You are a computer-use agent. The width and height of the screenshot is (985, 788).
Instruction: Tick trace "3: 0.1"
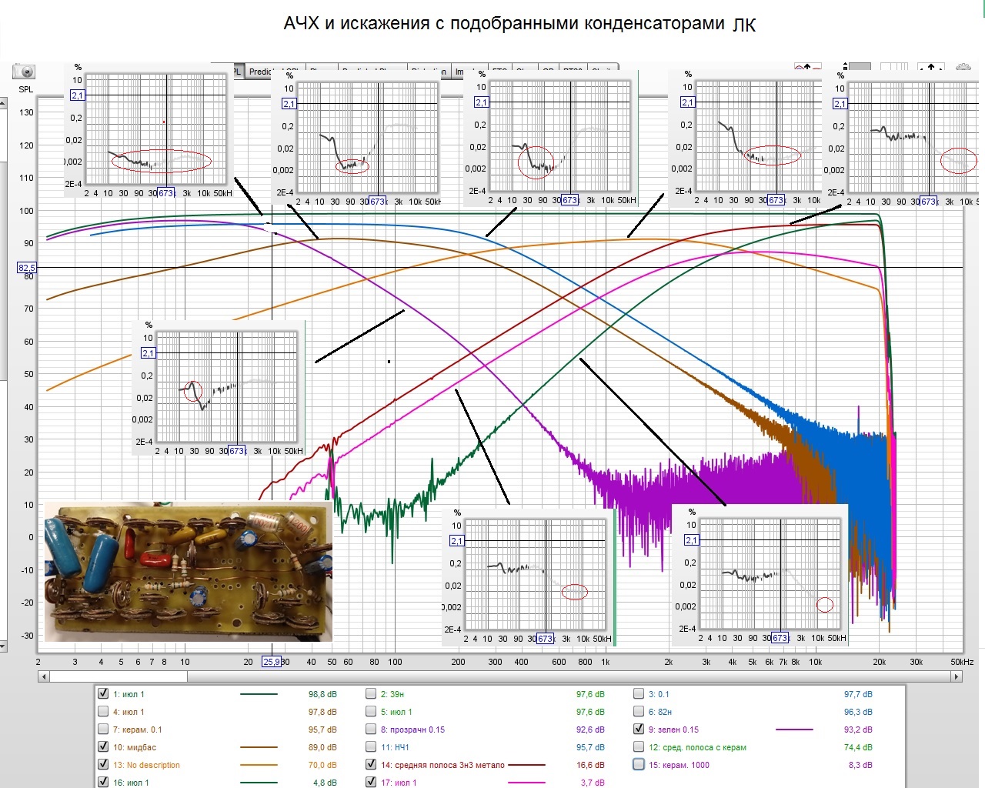pos(639,693)
